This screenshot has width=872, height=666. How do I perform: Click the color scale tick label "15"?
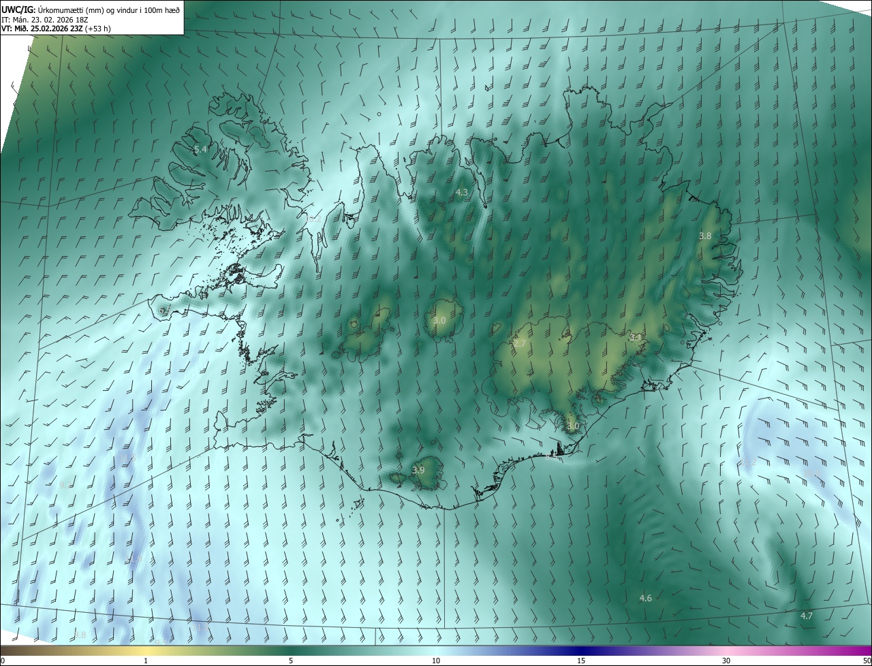[x=581, y=661]
